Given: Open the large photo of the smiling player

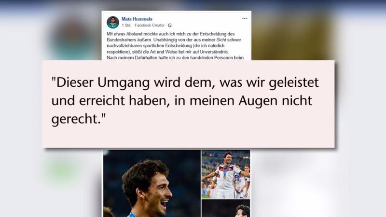Looking at the screenshot, I should pos(152,183).
